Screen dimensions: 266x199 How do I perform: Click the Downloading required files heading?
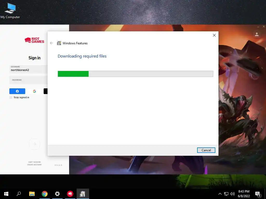pos(82,56)
